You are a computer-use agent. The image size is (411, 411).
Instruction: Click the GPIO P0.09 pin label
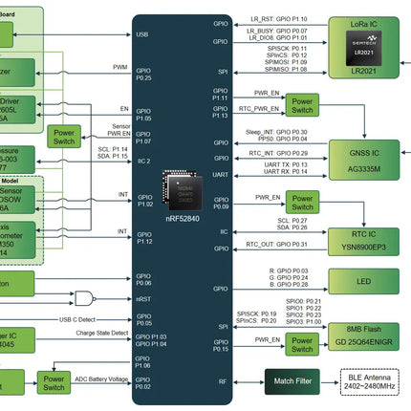click(221, 204)
